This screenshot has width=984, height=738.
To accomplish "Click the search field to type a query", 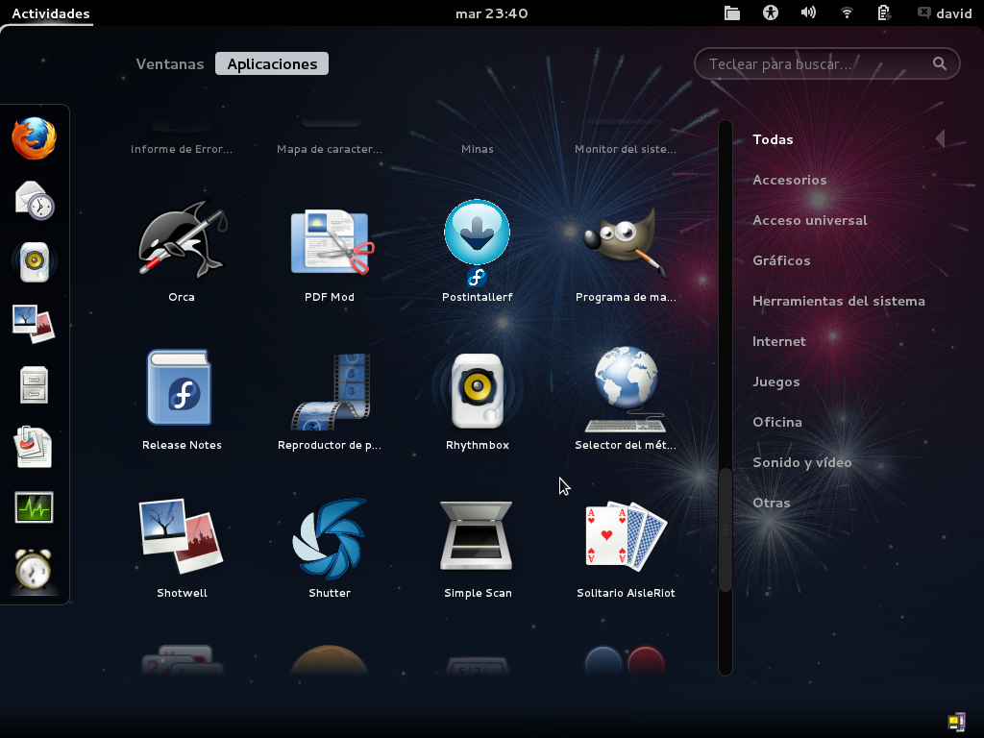I will (x=826, y=63).
